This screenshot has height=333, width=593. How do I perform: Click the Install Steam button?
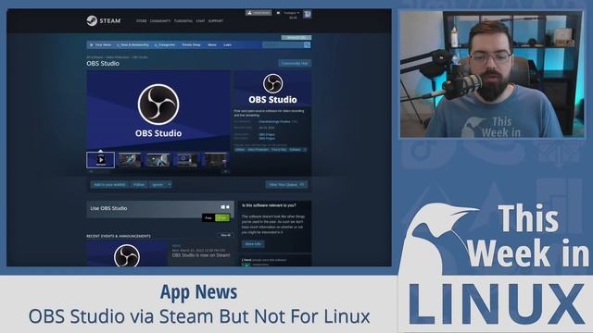tap(259, 13)
